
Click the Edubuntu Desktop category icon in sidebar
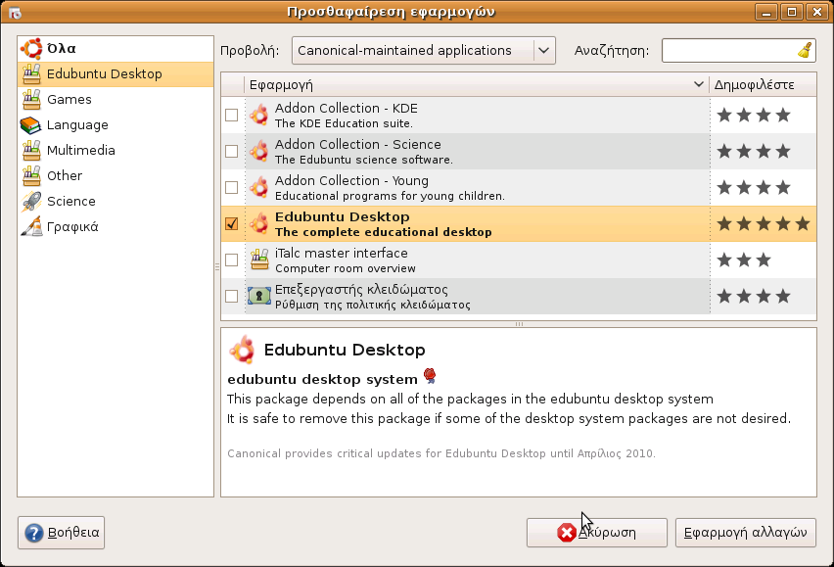pyautogui.click(x=31, y=73)
